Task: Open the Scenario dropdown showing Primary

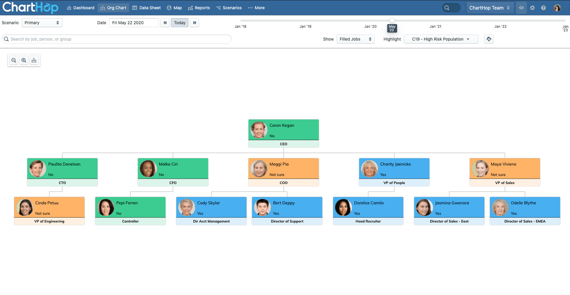Action: click(x=42, y=22)
